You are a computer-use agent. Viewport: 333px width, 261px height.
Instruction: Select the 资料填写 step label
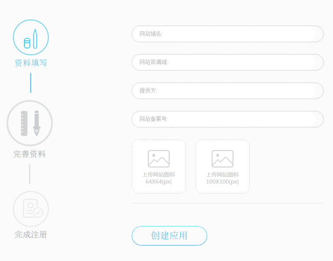(31, 63)
